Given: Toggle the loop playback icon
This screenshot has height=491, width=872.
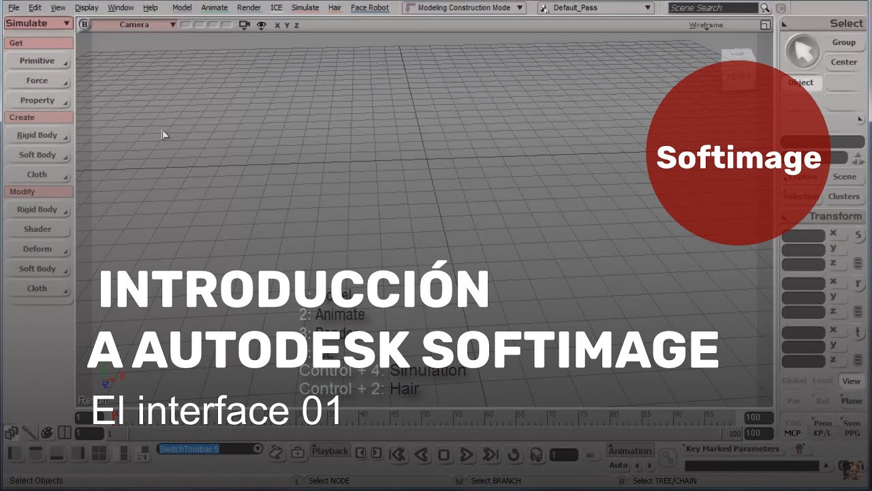Looking at the screenshot, I should tap(514, 454).
